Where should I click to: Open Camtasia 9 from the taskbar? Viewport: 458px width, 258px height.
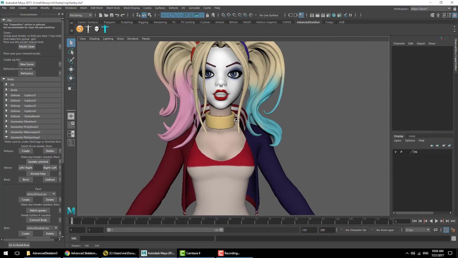pos(190,253)
